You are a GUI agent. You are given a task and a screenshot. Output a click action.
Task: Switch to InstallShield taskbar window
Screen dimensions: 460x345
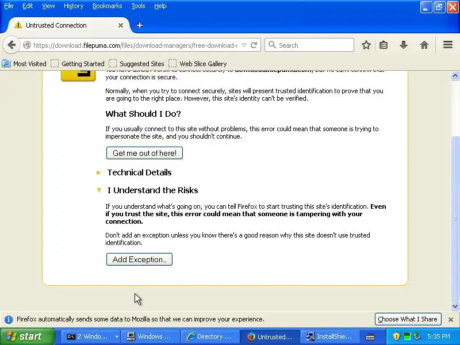click(329, 336)
